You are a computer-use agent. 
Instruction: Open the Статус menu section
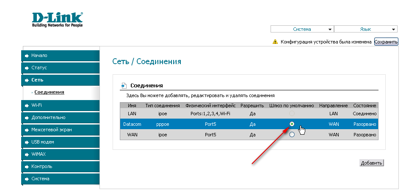click(x=60, y=68)
